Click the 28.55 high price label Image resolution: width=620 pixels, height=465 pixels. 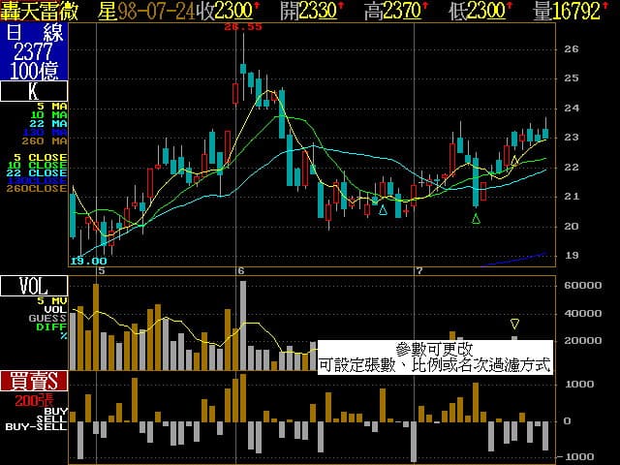(242, 28)
